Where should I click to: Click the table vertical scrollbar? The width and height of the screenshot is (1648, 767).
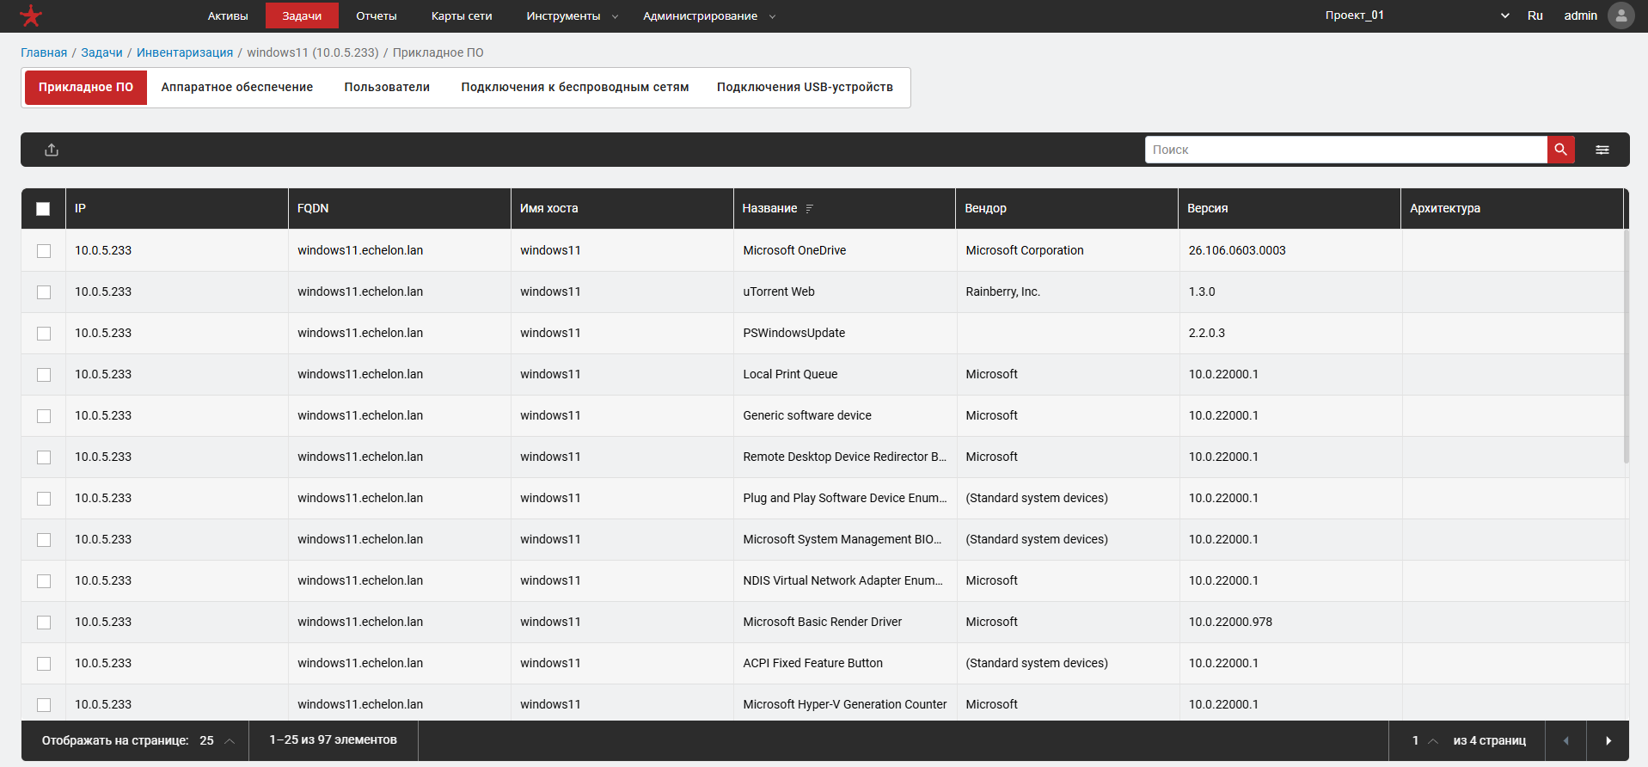point(1626,347)
